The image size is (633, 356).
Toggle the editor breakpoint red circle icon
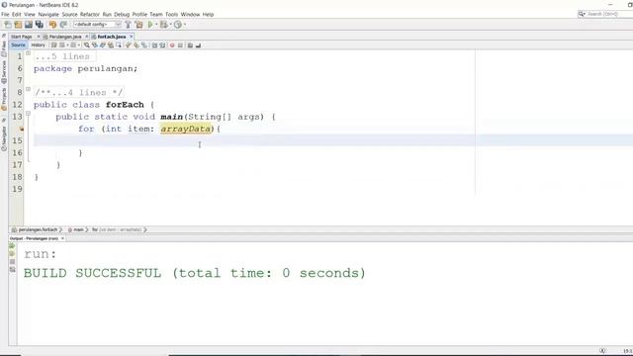[172, 45]
